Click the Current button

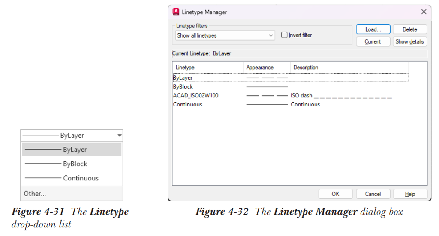pyautogui.click(x=373, y=41)
